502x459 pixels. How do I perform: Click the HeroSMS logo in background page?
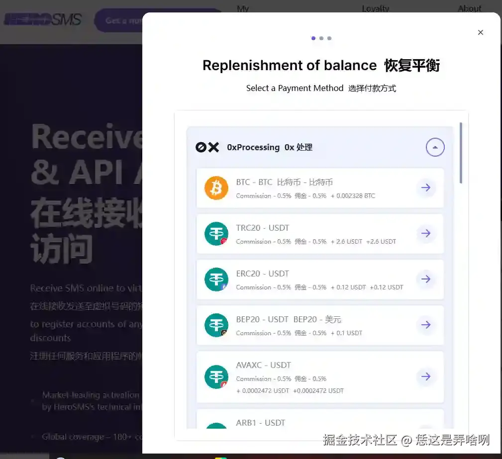(43, 19)
